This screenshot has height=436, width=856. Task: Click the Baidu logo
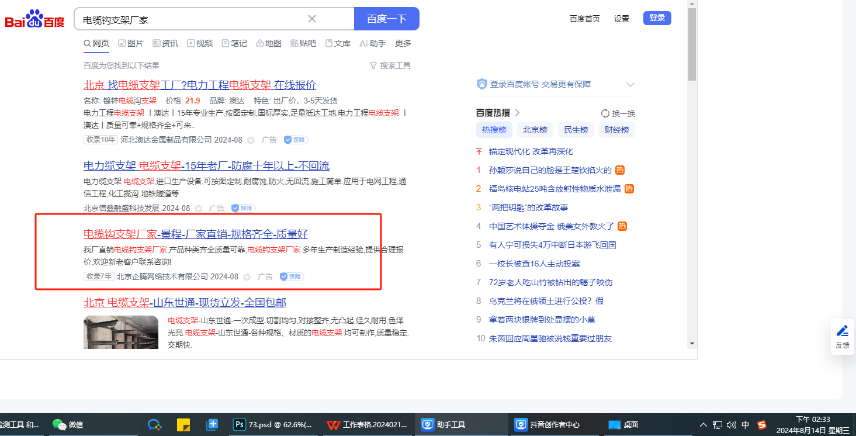pos(35,19)
